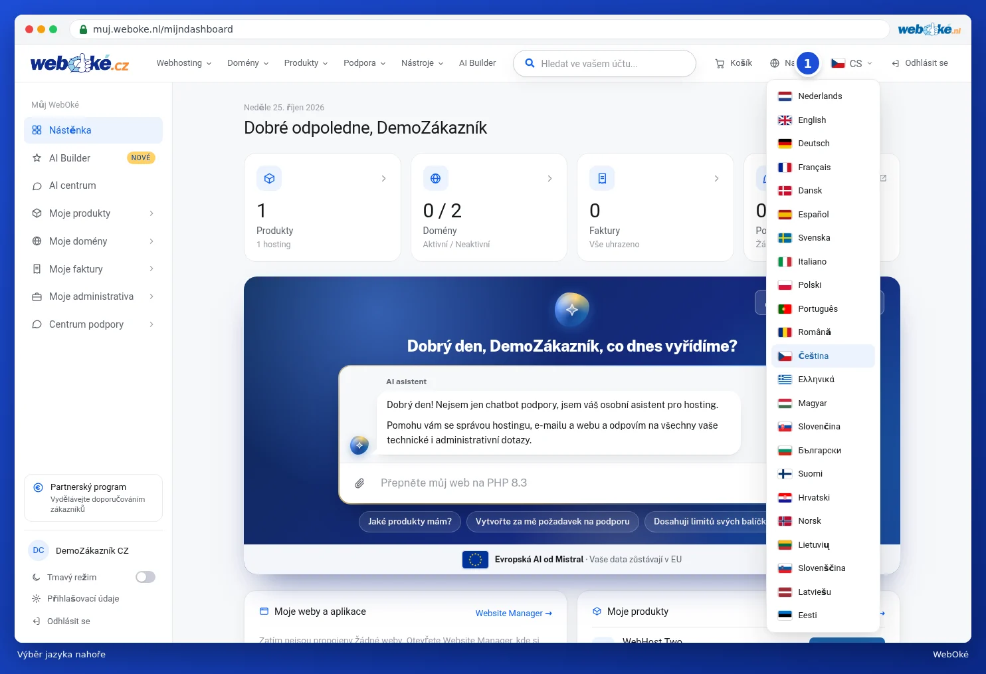Choose Eesti at the bottom of languages
Screen dimensions: 986x674
click(x=823, y=616)
